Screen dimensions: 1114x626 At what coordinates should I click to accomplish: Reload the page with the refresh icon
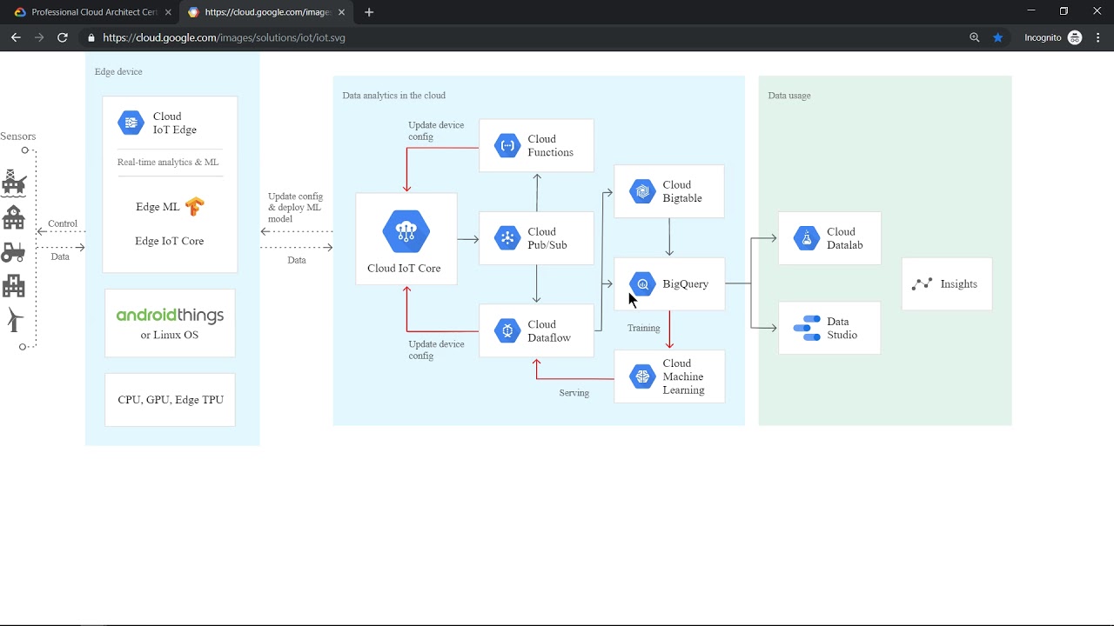coord(63,37)
